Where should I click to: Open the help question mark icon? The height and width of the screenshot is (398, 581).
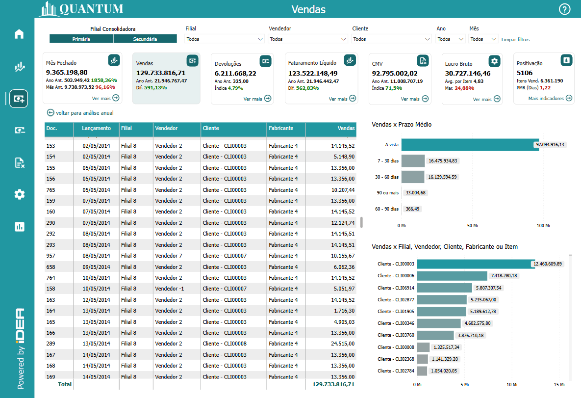[565, 9]
